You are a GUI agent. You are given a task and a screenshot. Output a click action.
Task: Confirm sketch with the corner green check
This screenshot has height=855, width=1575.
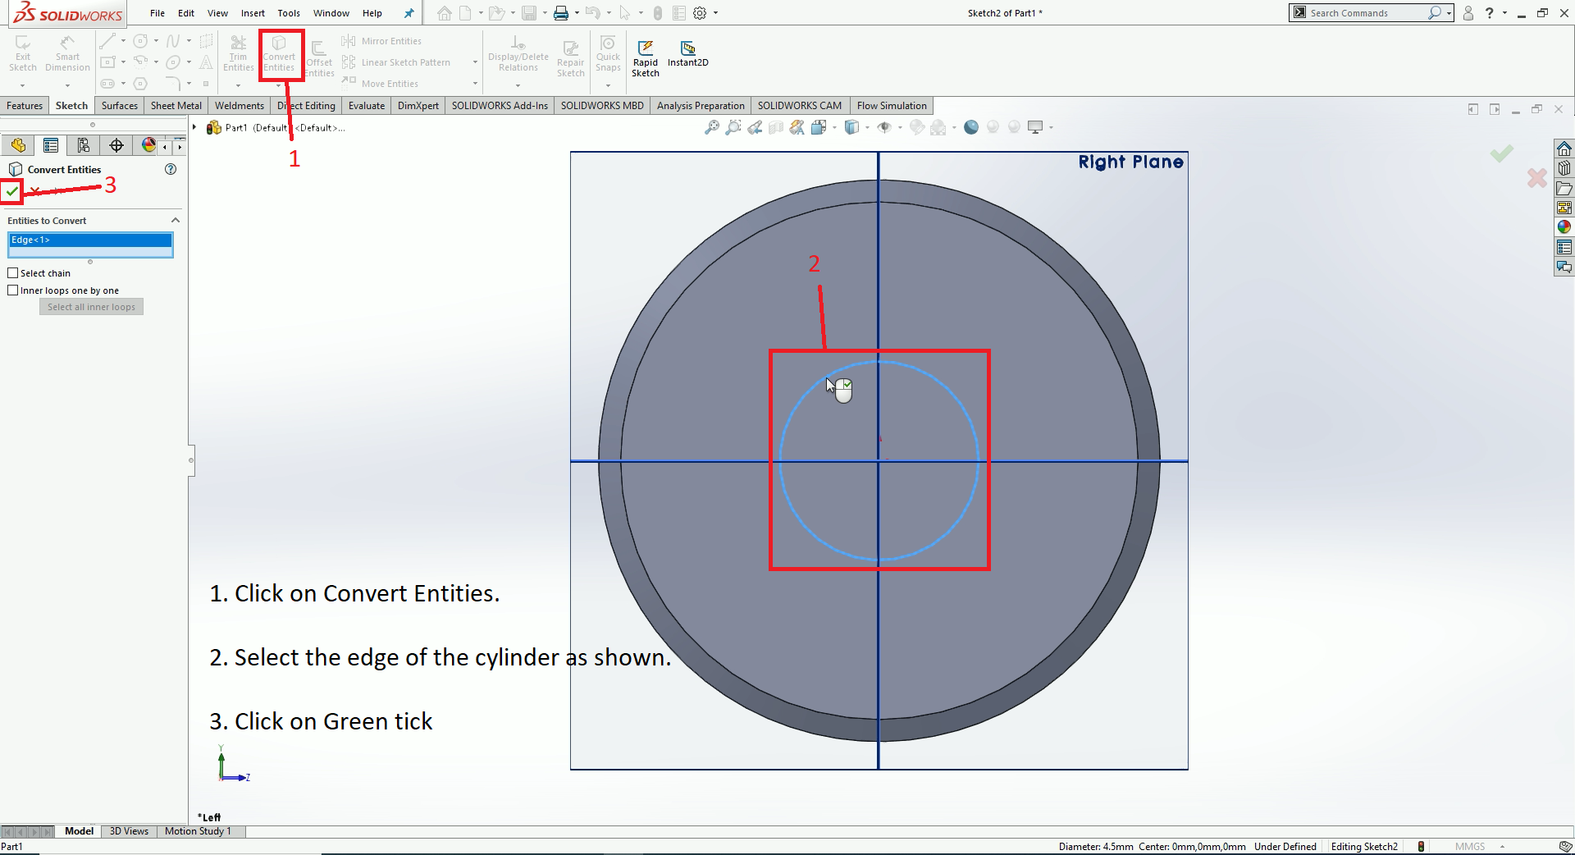1502,153
